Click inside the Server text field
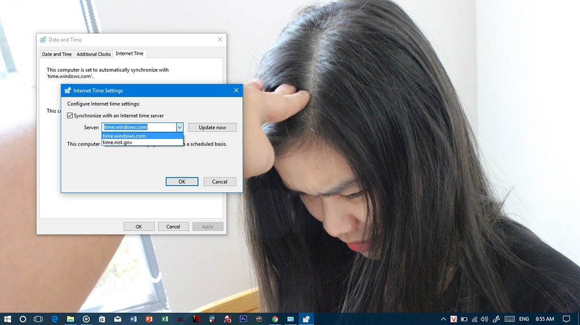 coord(139,127)
